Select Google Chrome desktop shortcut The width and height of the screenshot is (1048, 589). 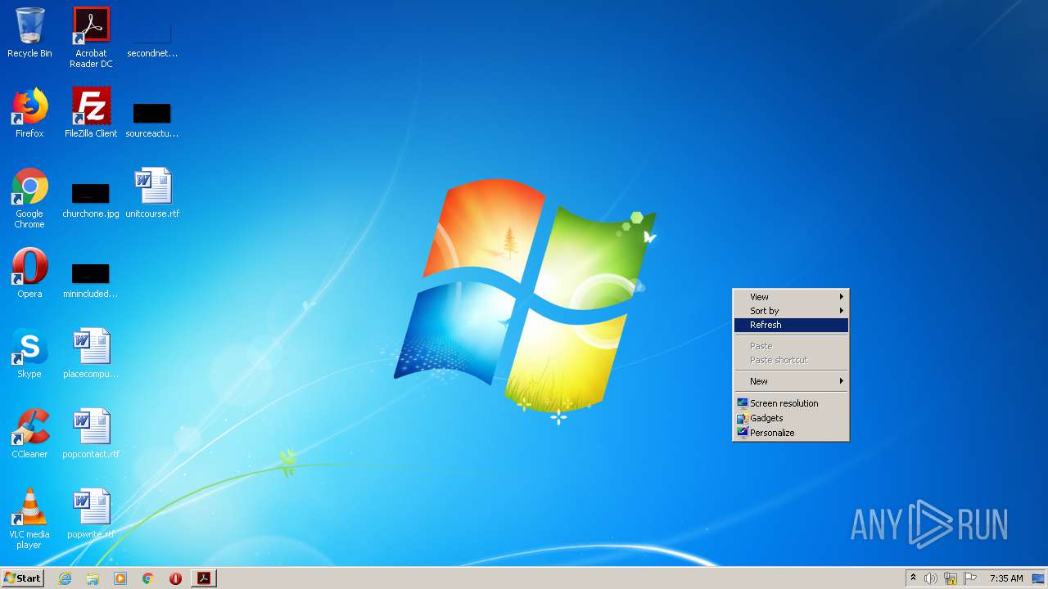[x=29, y=198]
